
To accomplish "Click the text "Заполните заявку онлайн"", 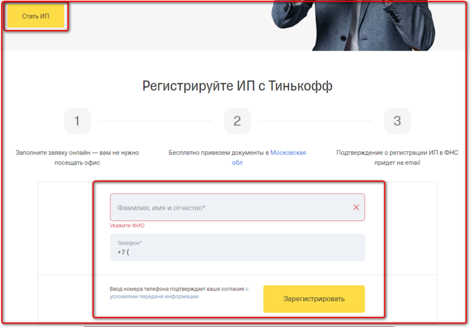I will (53, 153).
